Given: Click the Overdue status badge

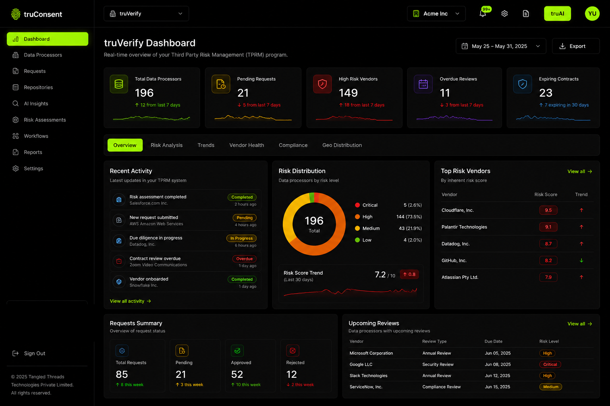Looking at the screenshot, I should click(244, 259).
